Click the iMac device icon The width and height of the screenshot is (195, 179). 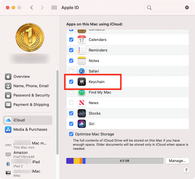click(x=8, y=173)
